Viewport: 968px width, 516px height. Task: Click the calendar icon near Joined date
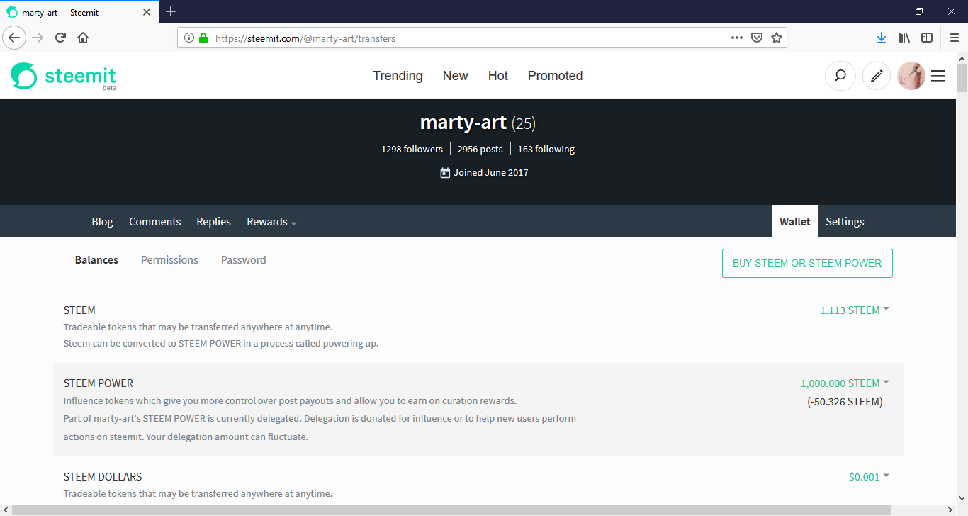[x=445, y=173]
